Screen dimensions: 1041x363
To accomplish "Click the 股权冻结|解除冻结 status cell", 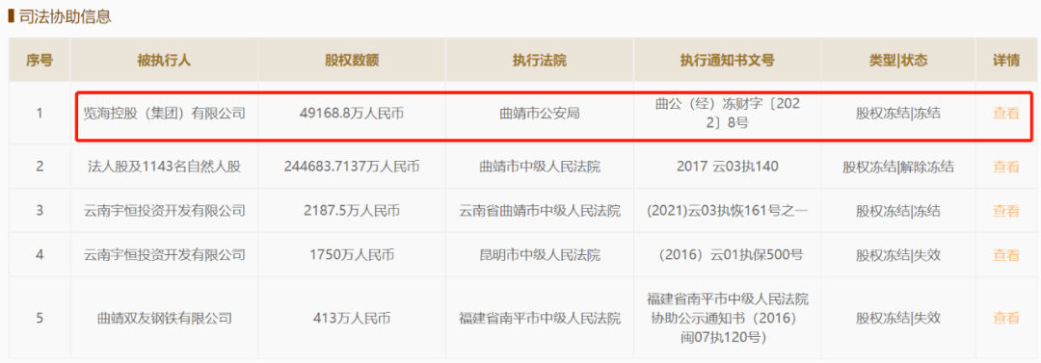I will point(898,168).
